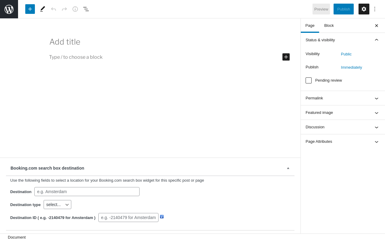Switch to the Block tab
The height and width of the screenshot is (241, 385).
tap(329, 26)
